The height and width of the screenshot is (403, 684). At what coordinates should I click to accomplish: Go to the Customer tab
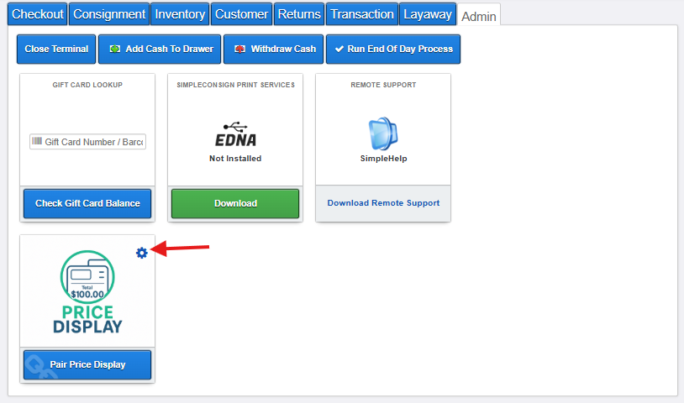[241, 14]
